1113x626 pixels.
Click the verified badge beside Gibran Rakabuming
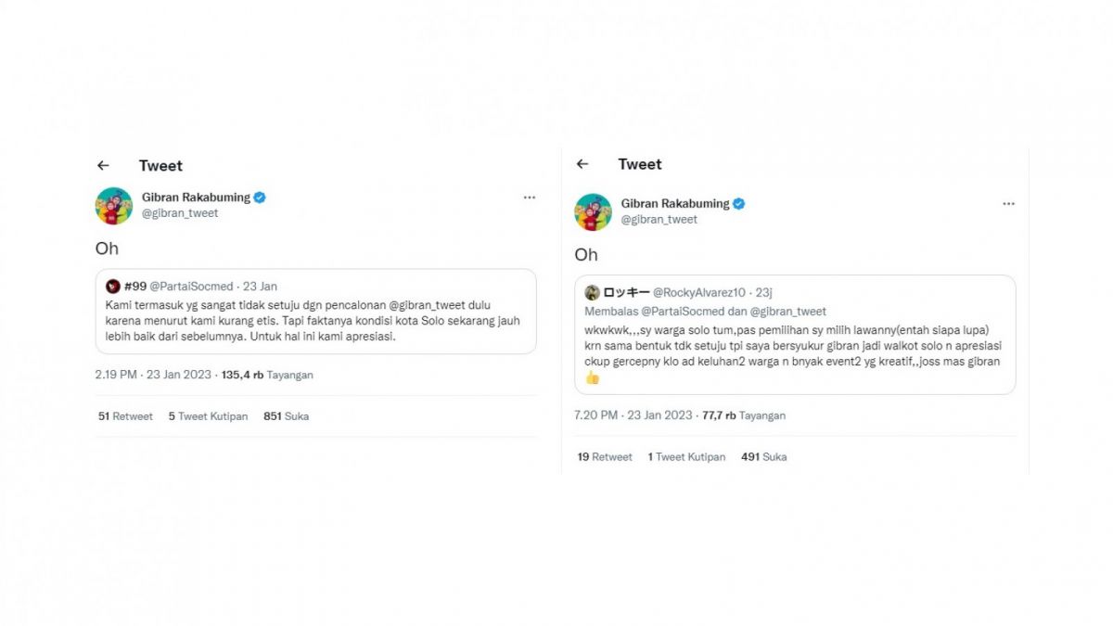[259, 197]
